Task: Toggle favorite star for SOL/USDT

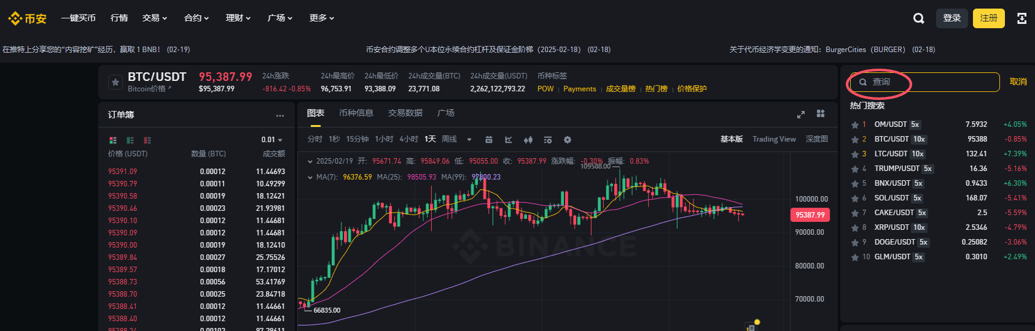Action: coord(854,199)
